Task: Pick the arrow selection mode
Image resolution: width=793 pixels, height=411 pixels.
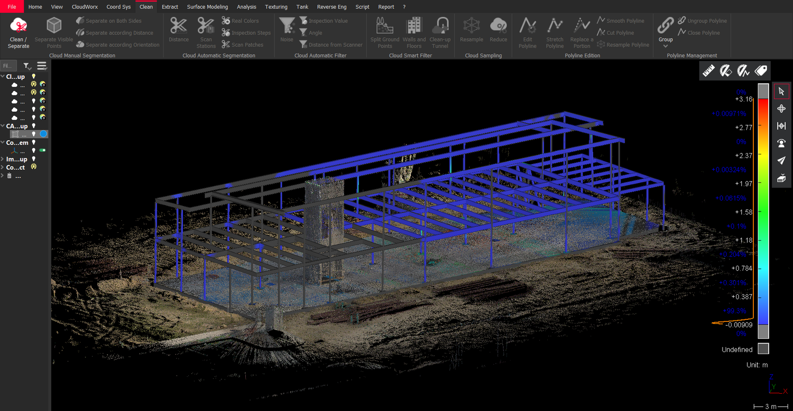Action: pos(781,91)
